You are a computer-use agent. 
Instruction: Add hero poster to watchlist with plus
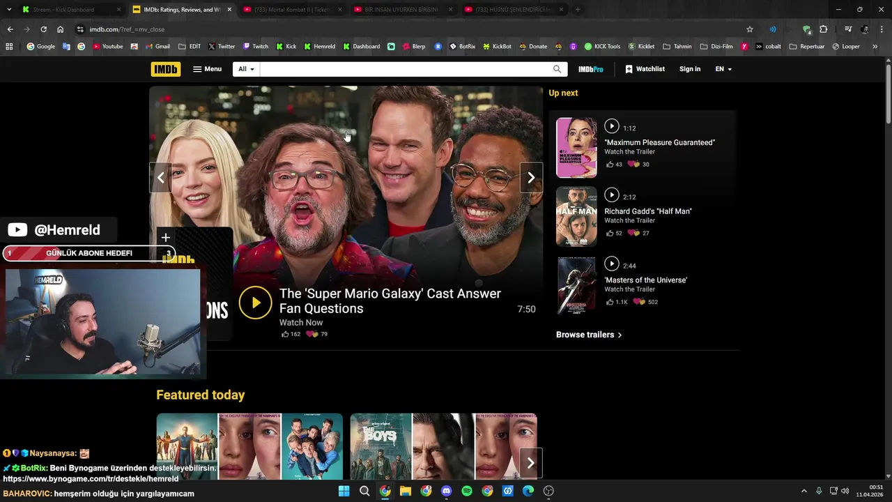coord(165,238)
